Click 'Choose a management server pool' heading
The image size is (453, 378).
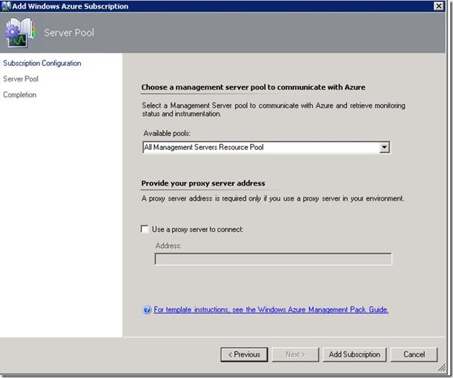pos(254,87)
